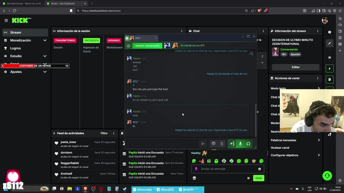This screenshot has height=193, width=344.
Task: Click the info circle icon in right rail
Action: click(329, 32)
